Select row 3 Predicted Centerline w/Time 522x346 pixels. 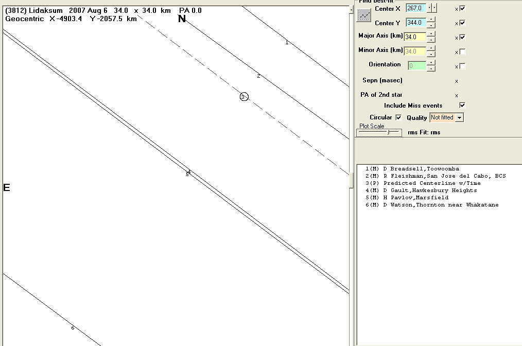coord(423,183)
